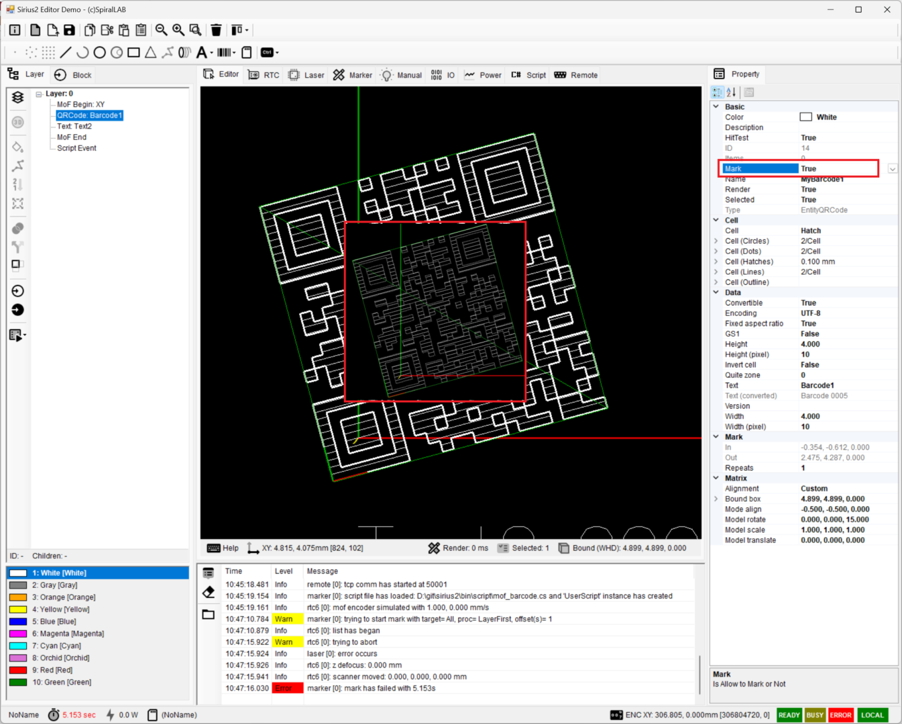Select the Red pen color swatch
Image resolution: width=902 pixels, height=724 pixels.
tap(18, 670)
